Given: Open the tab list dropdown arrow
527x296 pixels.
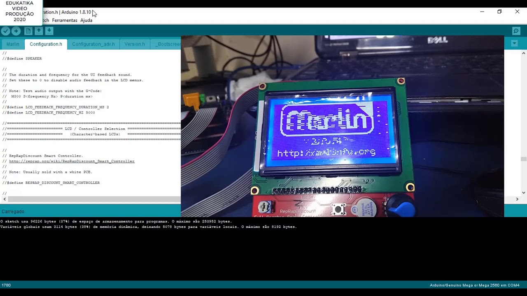Looking at the screenshot, I should coord(514,44).
